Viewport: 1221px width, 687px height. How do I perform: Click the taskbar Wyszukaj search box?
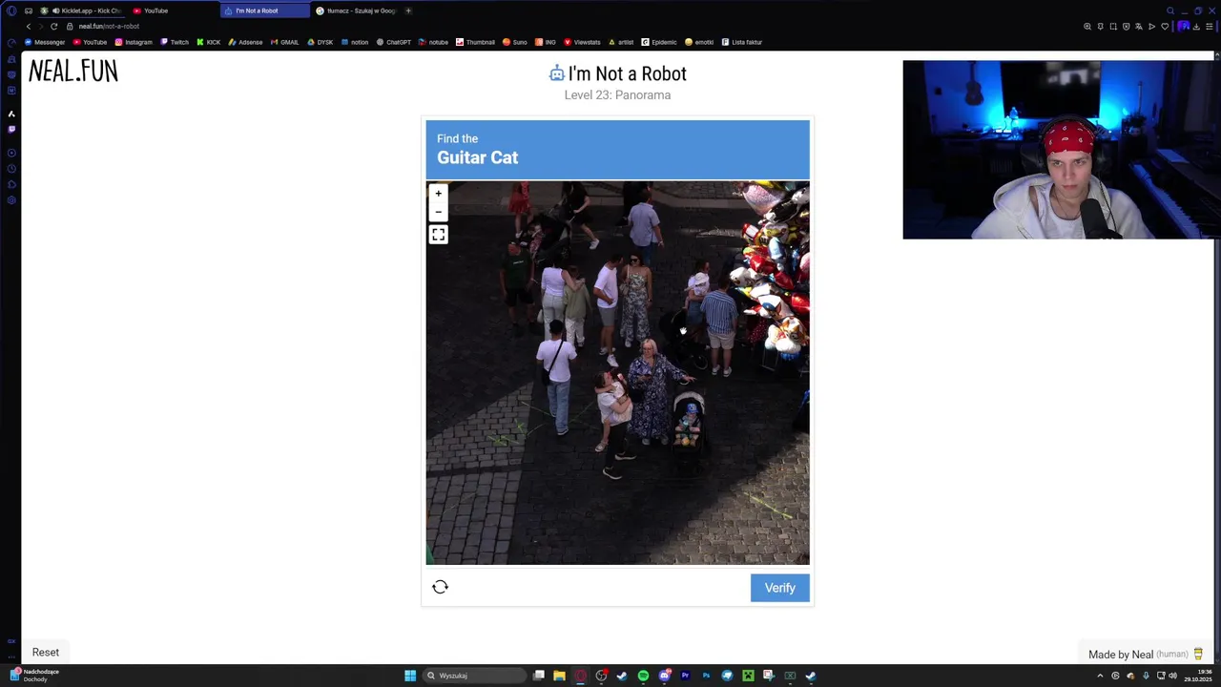[474, 676]
